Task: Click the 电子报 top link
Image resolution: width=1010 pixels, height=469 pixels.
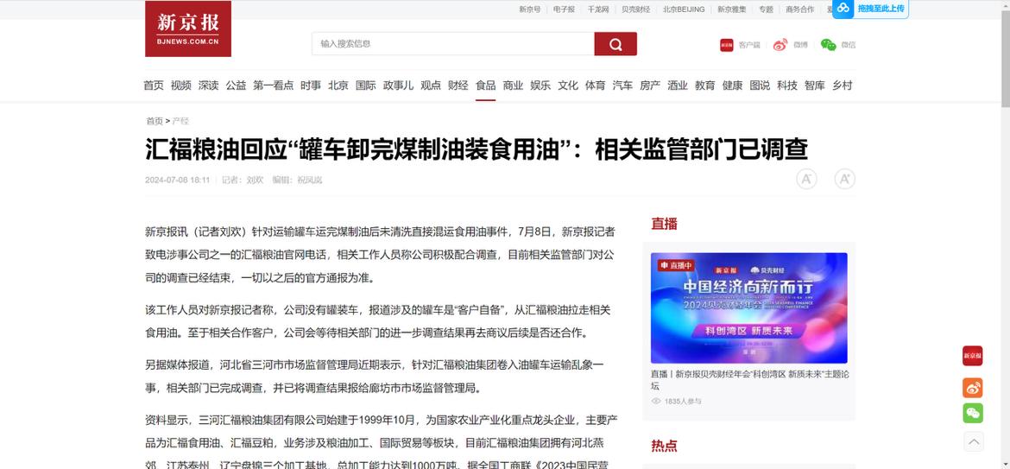Action: (564, 10)
